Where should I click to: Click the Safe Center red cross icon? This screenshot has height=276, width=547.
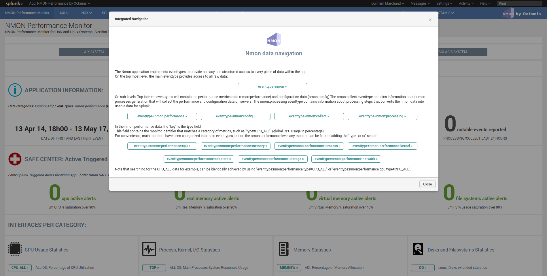pyautogui.click(x=15, y=159)
